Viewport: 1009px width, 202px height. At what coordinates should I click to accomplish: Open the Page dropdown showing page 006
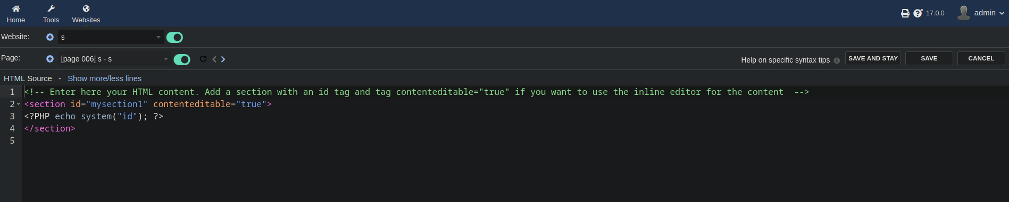click(x=114, y=59)
